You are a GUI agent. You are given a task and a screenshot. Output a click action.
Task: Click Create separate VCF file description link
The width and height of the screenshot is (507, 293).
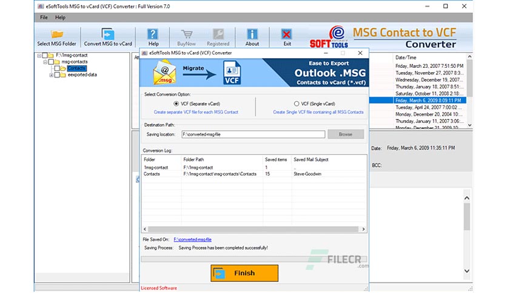[196, 112]
